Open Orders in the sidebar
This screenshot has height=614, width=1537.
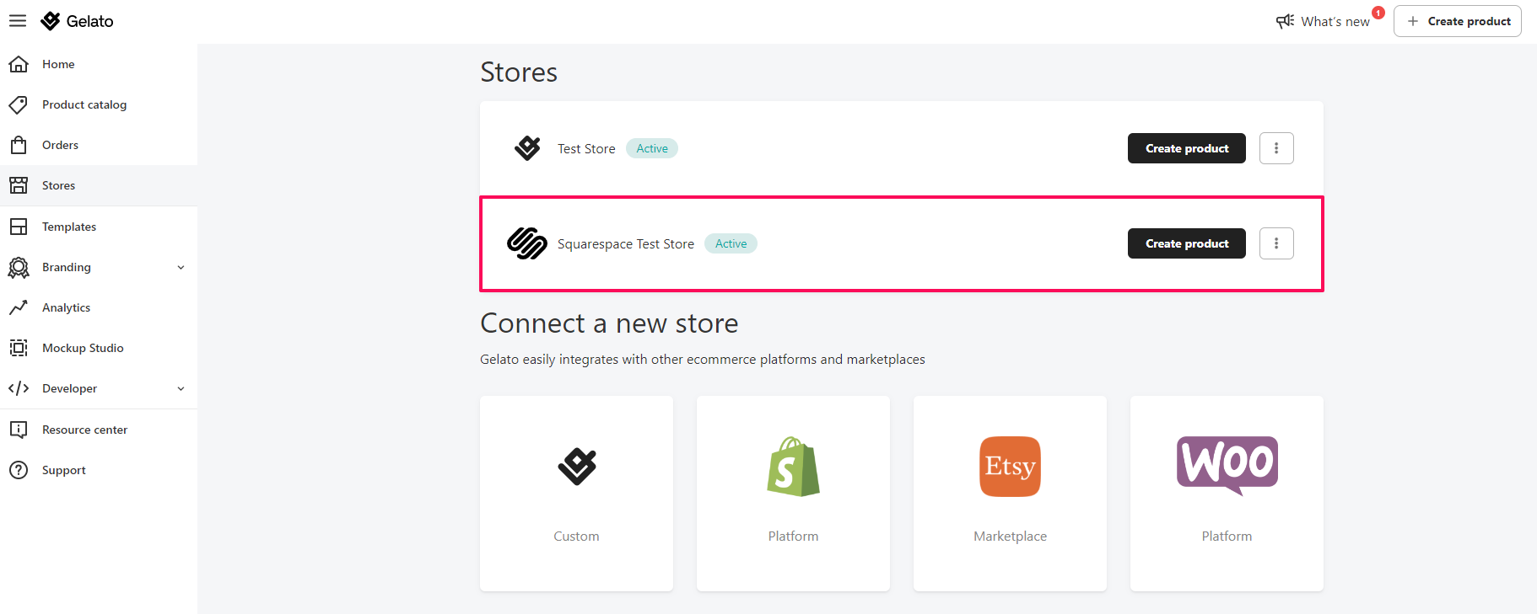pos(99,145)
